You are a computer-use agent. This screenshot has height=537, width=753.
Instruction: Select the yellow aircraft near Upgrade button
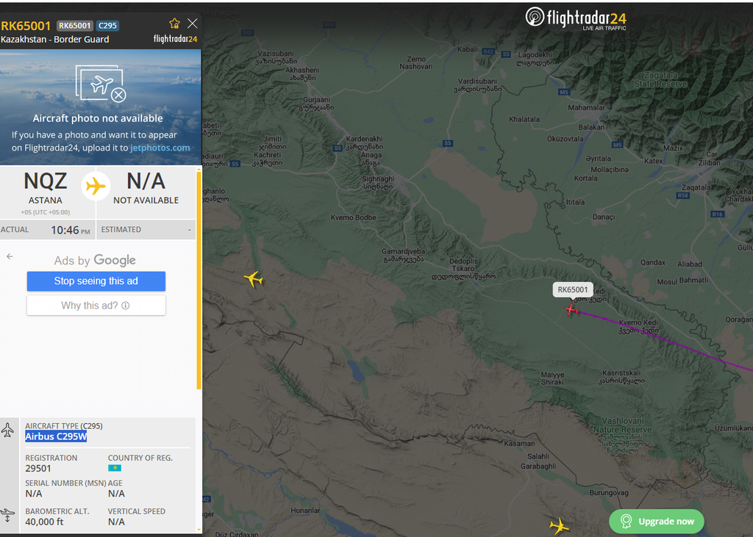559,525
